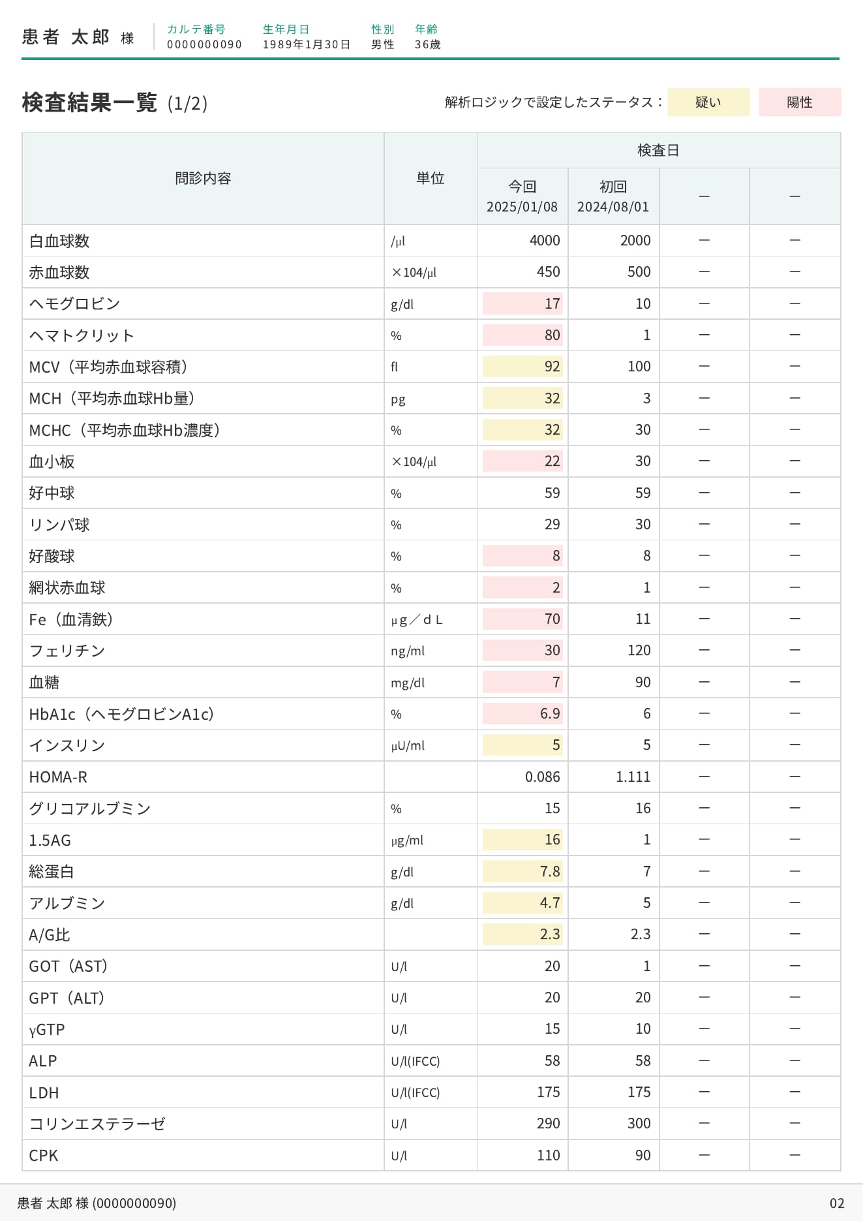Click the A/G比 row label

50,935
